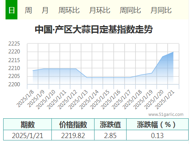Click the 2025/1/13 x-axis date label
193x144 pixels.
[x=78, y=100]
